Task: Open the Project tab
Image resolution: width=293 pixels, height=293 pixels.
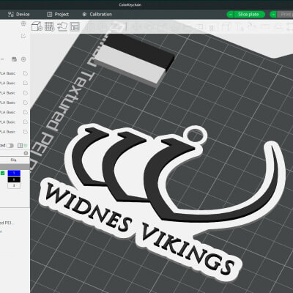Action: 58,15
